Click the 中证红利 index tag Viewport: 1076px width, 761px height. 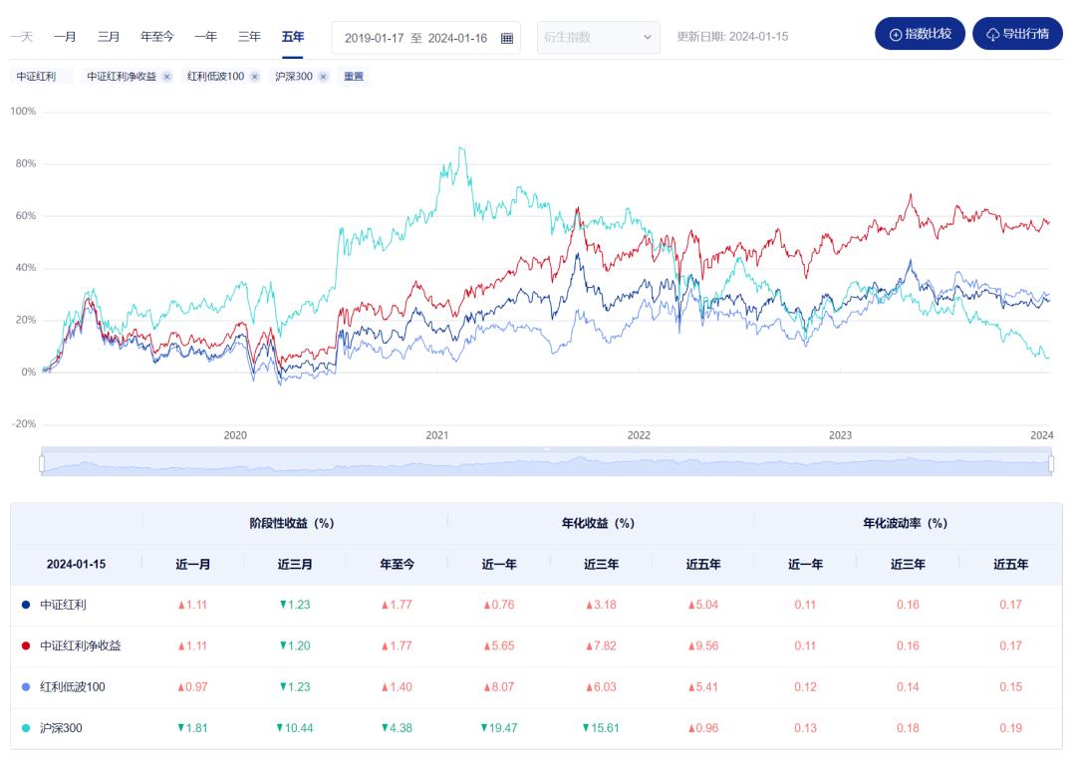click(37, 77)
